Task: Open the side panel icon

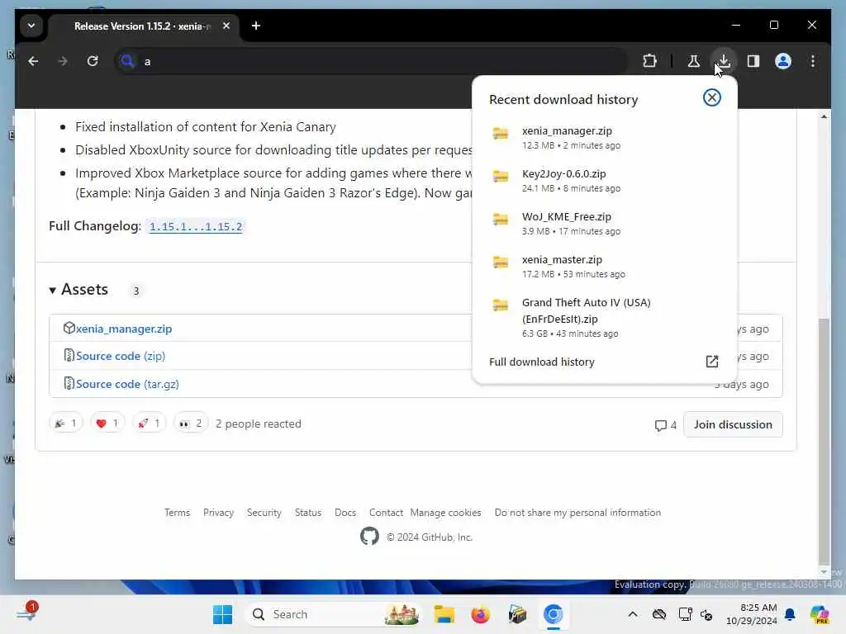Action: (753, 61)
